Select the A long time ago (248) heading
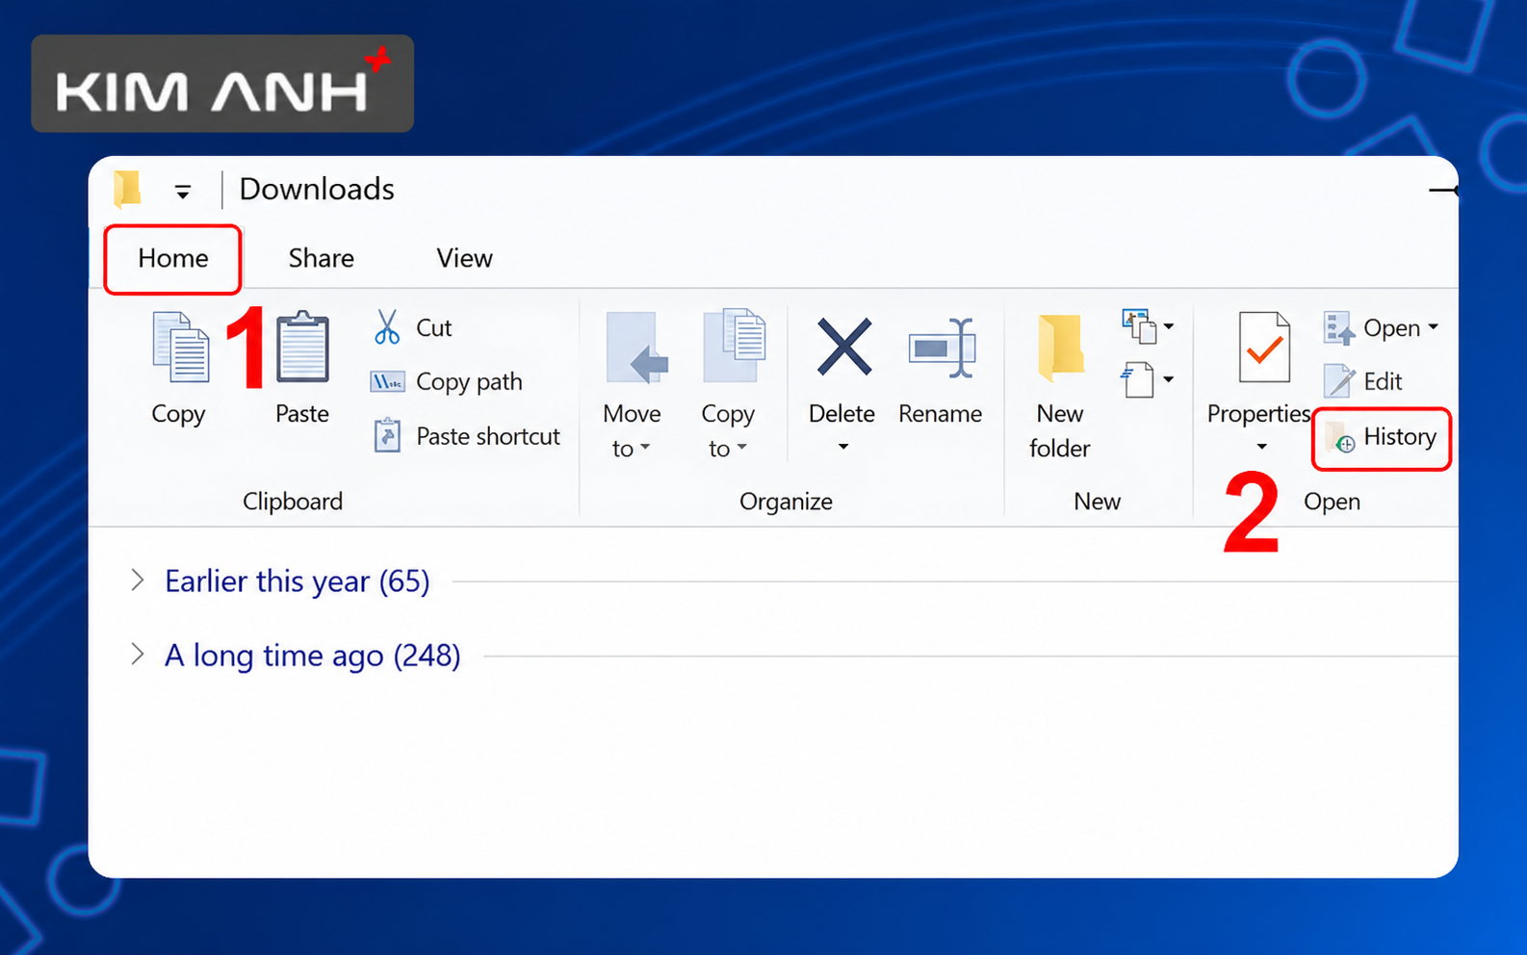This screenshot has height=955, width=1527. [x=313, y=656]
